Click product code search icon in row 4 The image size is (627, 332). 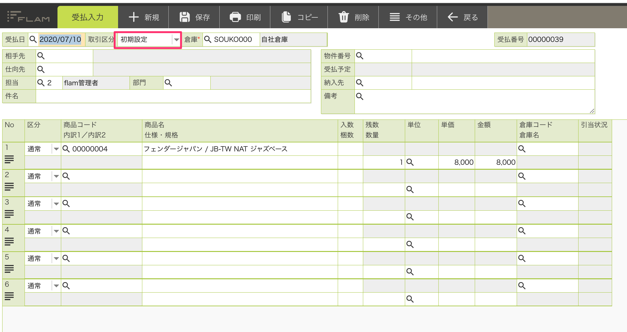(x=66, y=231)
